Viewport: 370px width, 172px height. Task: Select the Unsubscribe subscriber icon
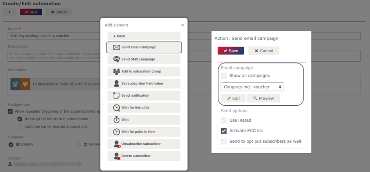[x=117, y=144]
